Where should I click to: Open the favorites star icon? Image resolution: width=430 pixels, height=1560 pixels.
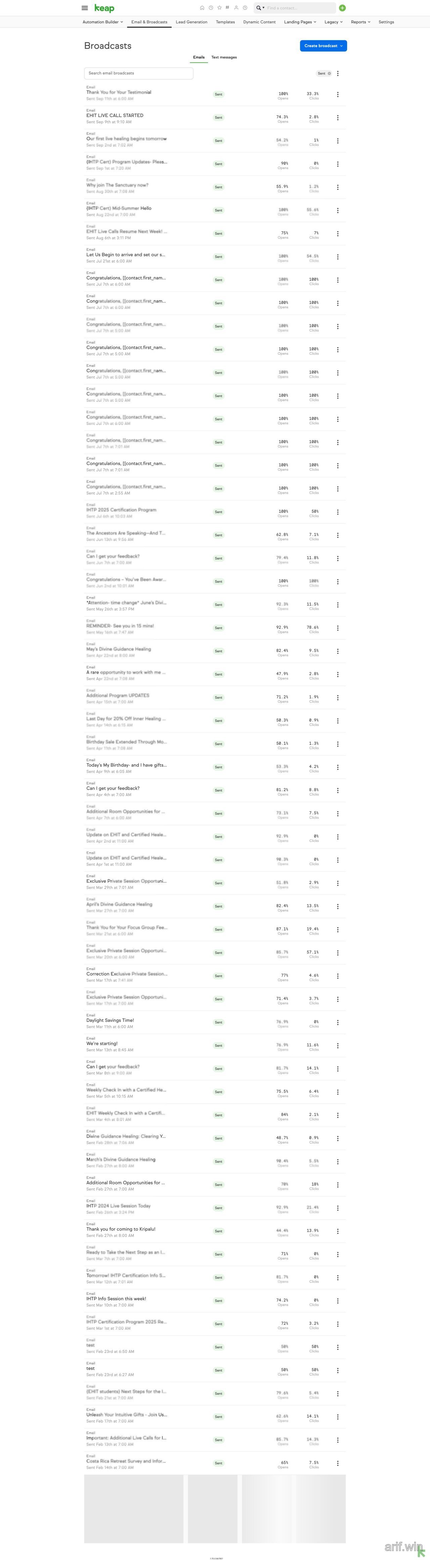pyautogui.click(x=219, y=8)
